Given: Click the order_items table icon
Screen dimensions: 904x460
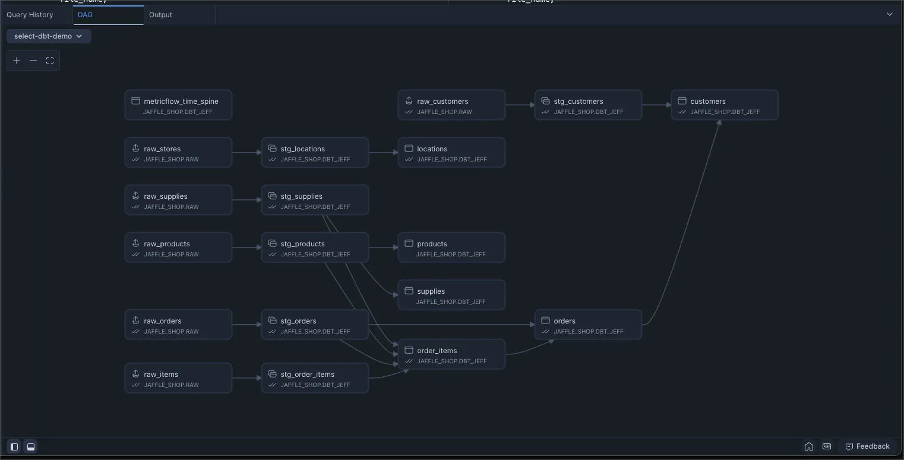Looking at the screenshot, I should click(x=409, y=350).
